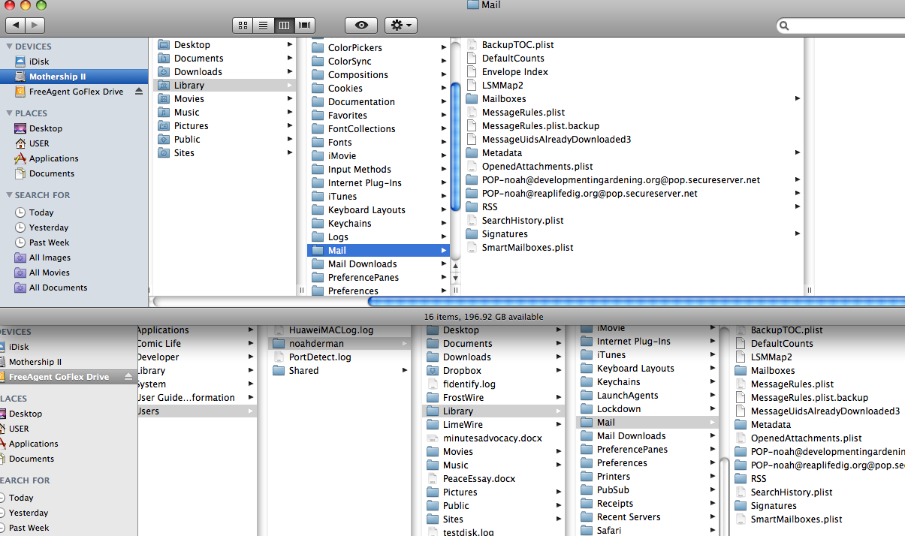Select iDisk icon in upper window sidebar
This screenshot has width=905, height=536.
(x=20, y=62)
